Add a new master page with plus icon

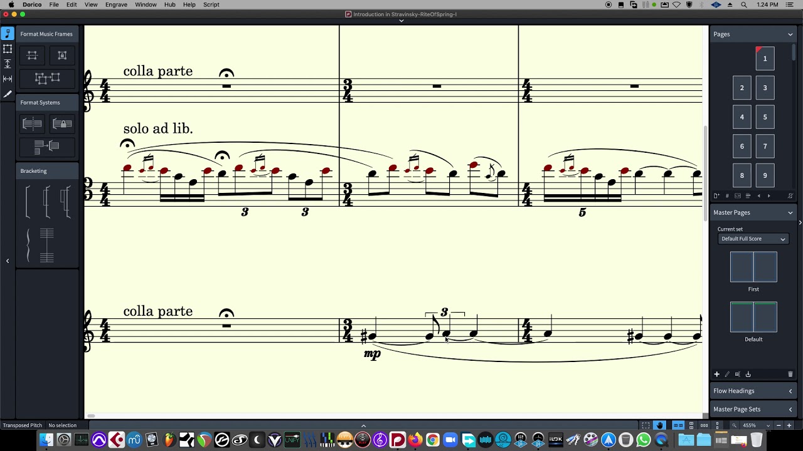(x=716, y=374)
